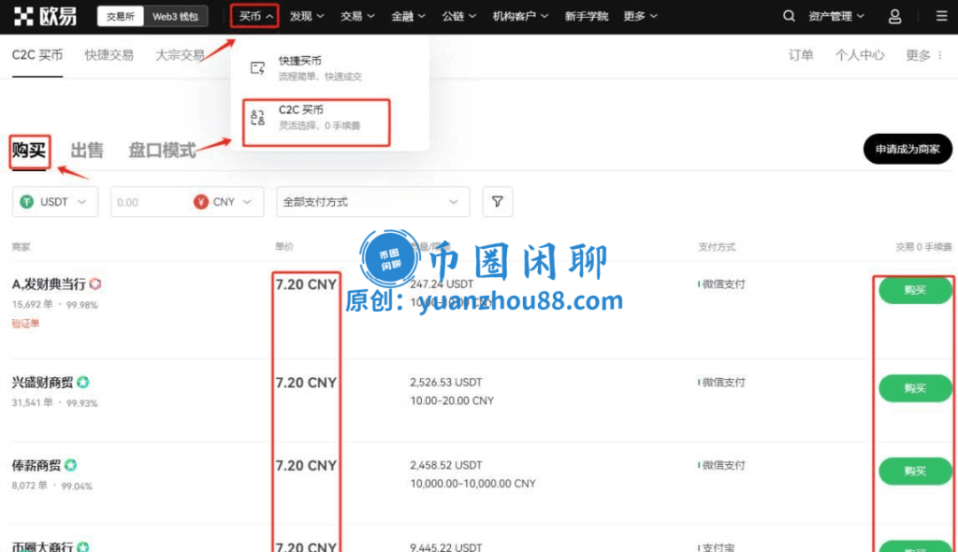Open the secondary bar 更多 link

918,55
